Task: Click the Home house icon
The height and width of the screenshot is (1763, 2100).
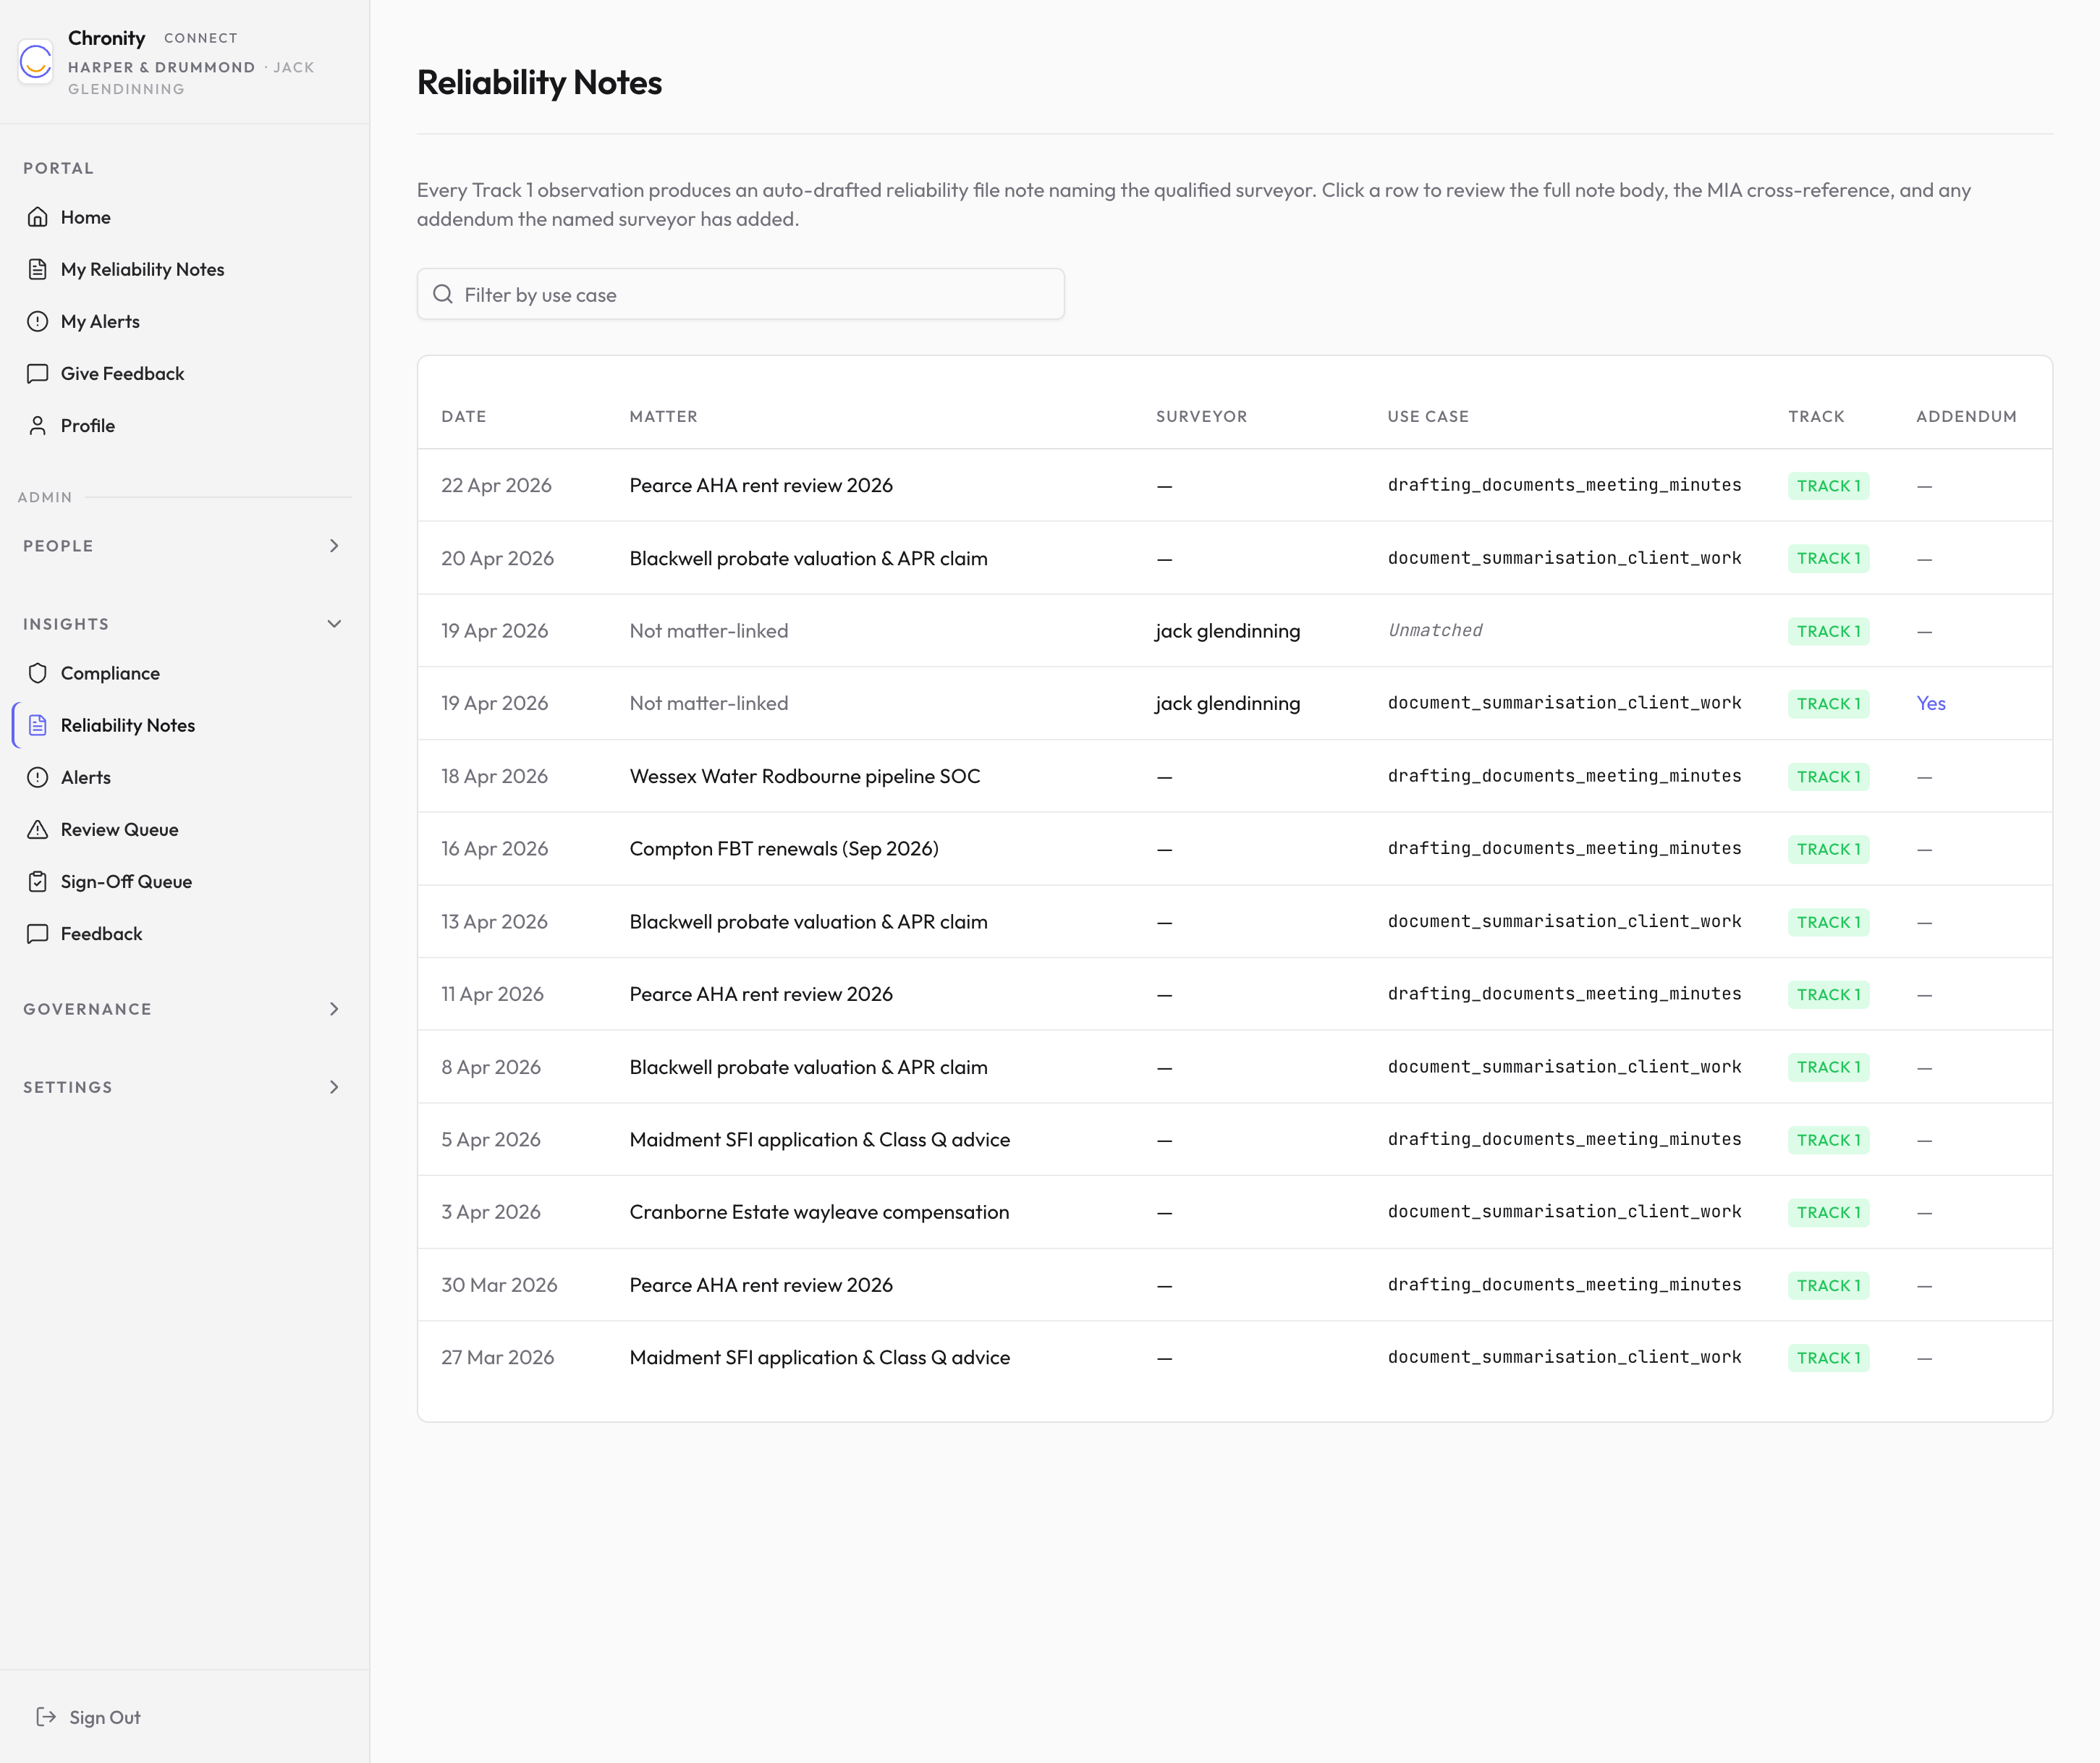Action: [38, 217]
